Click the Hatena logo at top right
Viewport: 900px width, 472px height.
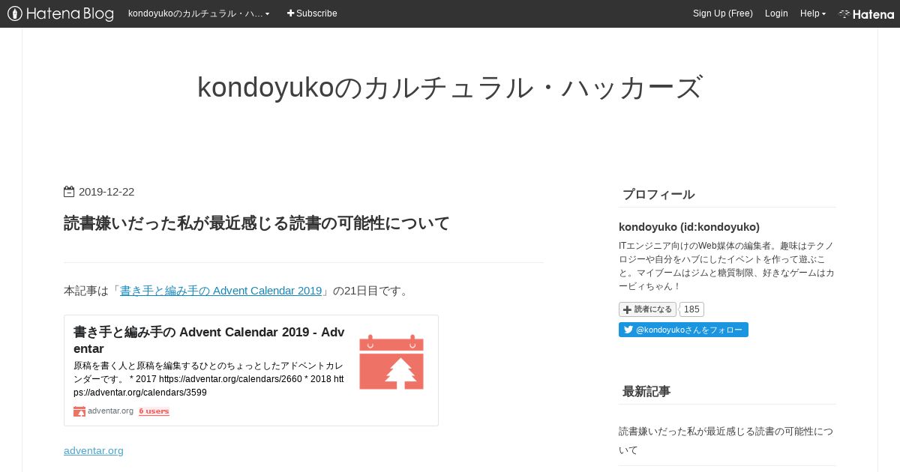click(866, 13)
